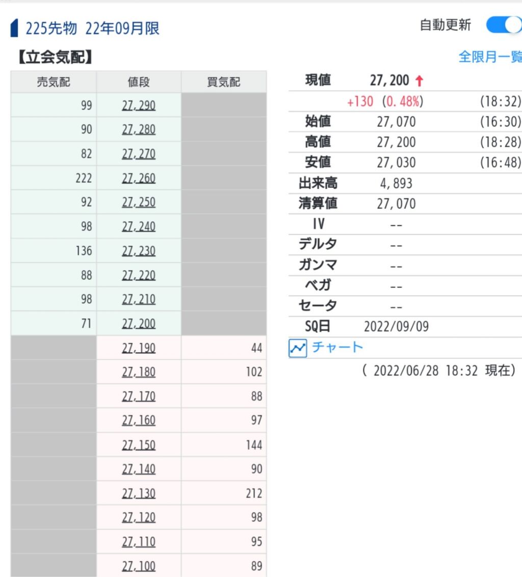Select price 27,110 in the order book
Screen dimensions: 522x577
(x=139, y=542)
